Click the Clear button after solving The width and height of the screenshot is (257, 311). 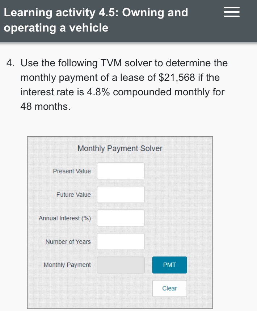(x=169, y=288)
